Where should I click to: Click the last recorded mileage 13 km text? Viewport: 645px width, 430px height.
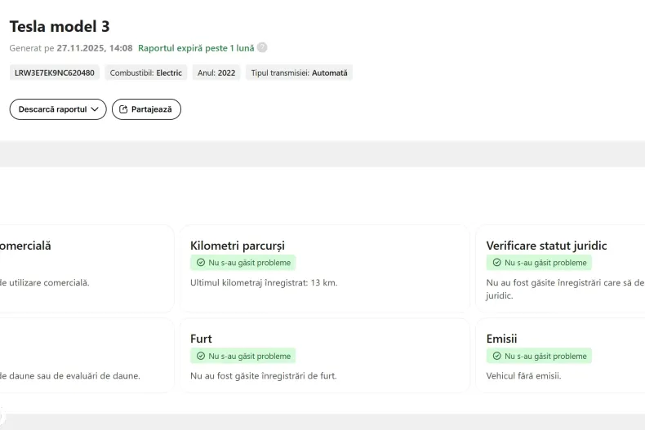point(263,282)
